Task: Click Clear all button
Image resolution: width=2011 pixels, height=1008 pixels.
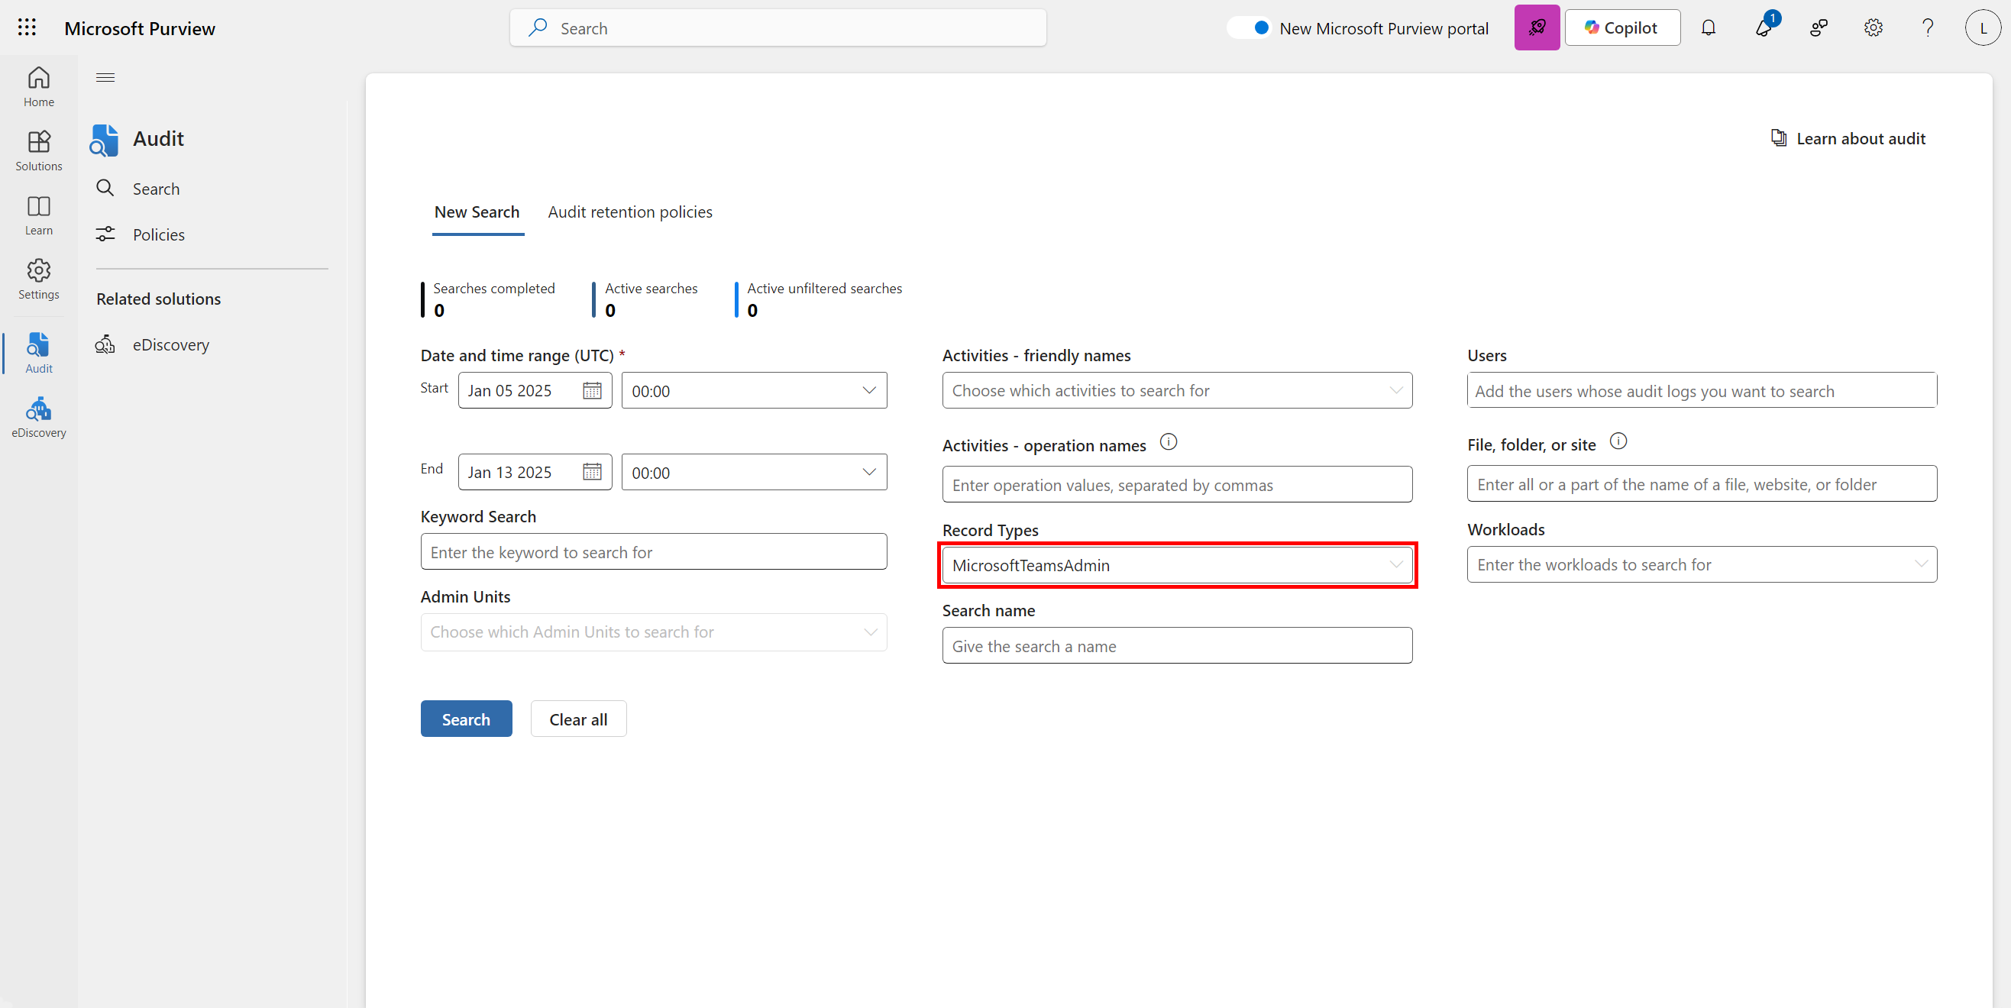Action: click(x=578, y=719)
